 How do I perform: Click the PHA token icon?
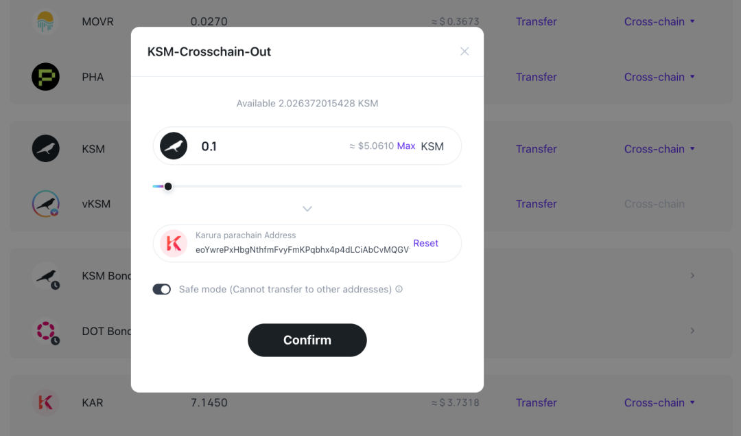(45, 77)
